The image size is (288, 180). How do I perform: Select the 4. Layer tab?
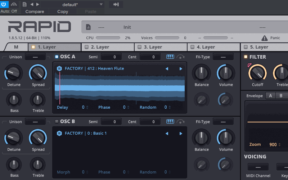213,47
